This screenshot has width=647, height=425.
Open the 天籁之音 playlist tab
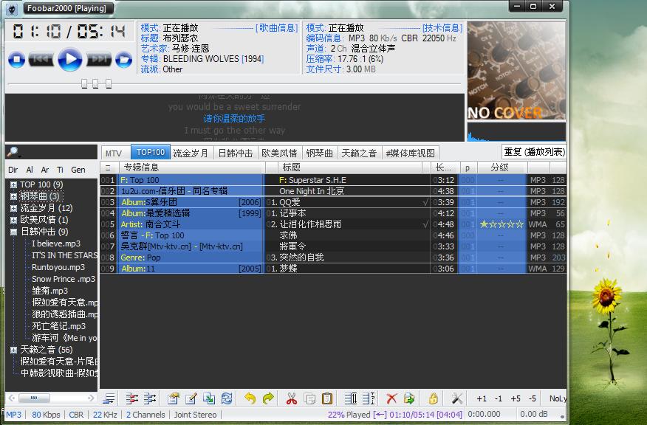(359, 153)
